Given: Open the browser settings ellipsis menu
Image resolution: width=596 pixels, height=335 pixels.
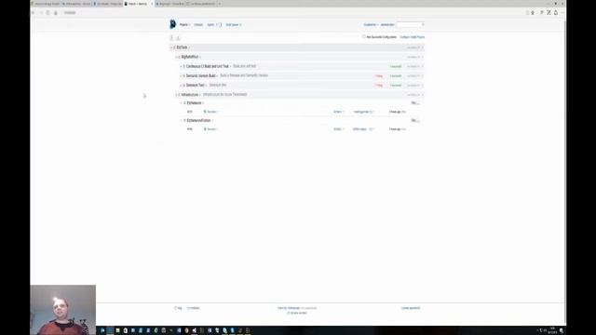Looking at the screenshot, I should click(562, 12).
